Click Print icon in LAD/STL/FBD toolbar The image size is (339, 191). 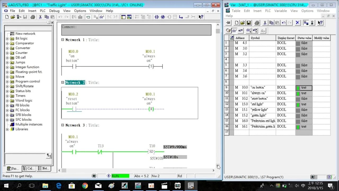coord(33,17)
